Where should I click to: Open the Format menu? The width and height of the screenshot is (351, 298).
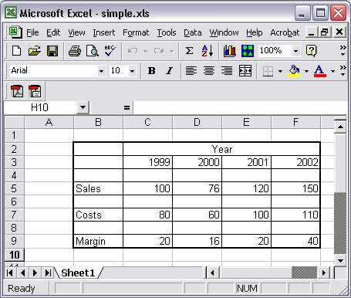tap(136, 32)
